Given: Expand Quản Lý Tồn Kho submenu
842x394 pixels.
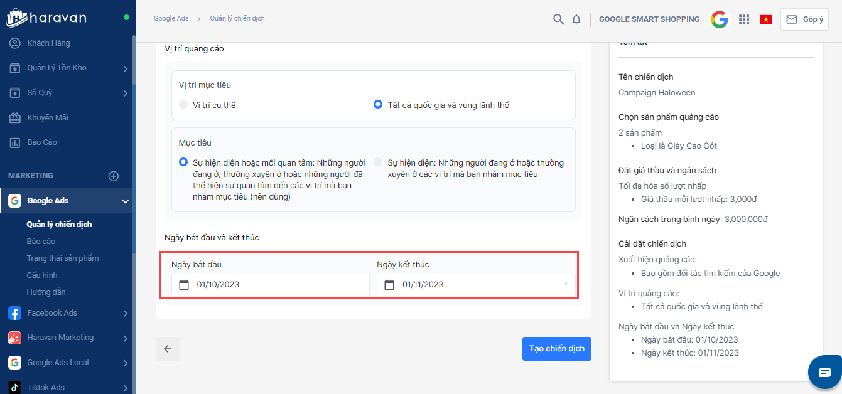Looking at the screenshot, I should pyautogui.click(x=125, y=68).
